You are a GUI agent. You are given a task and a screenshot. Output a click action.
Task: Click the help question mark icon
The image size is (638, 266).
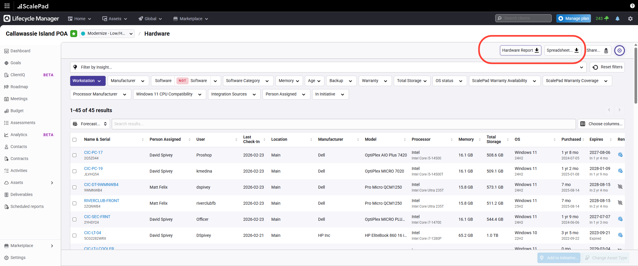pyautogui.click(x=632, y=6)
